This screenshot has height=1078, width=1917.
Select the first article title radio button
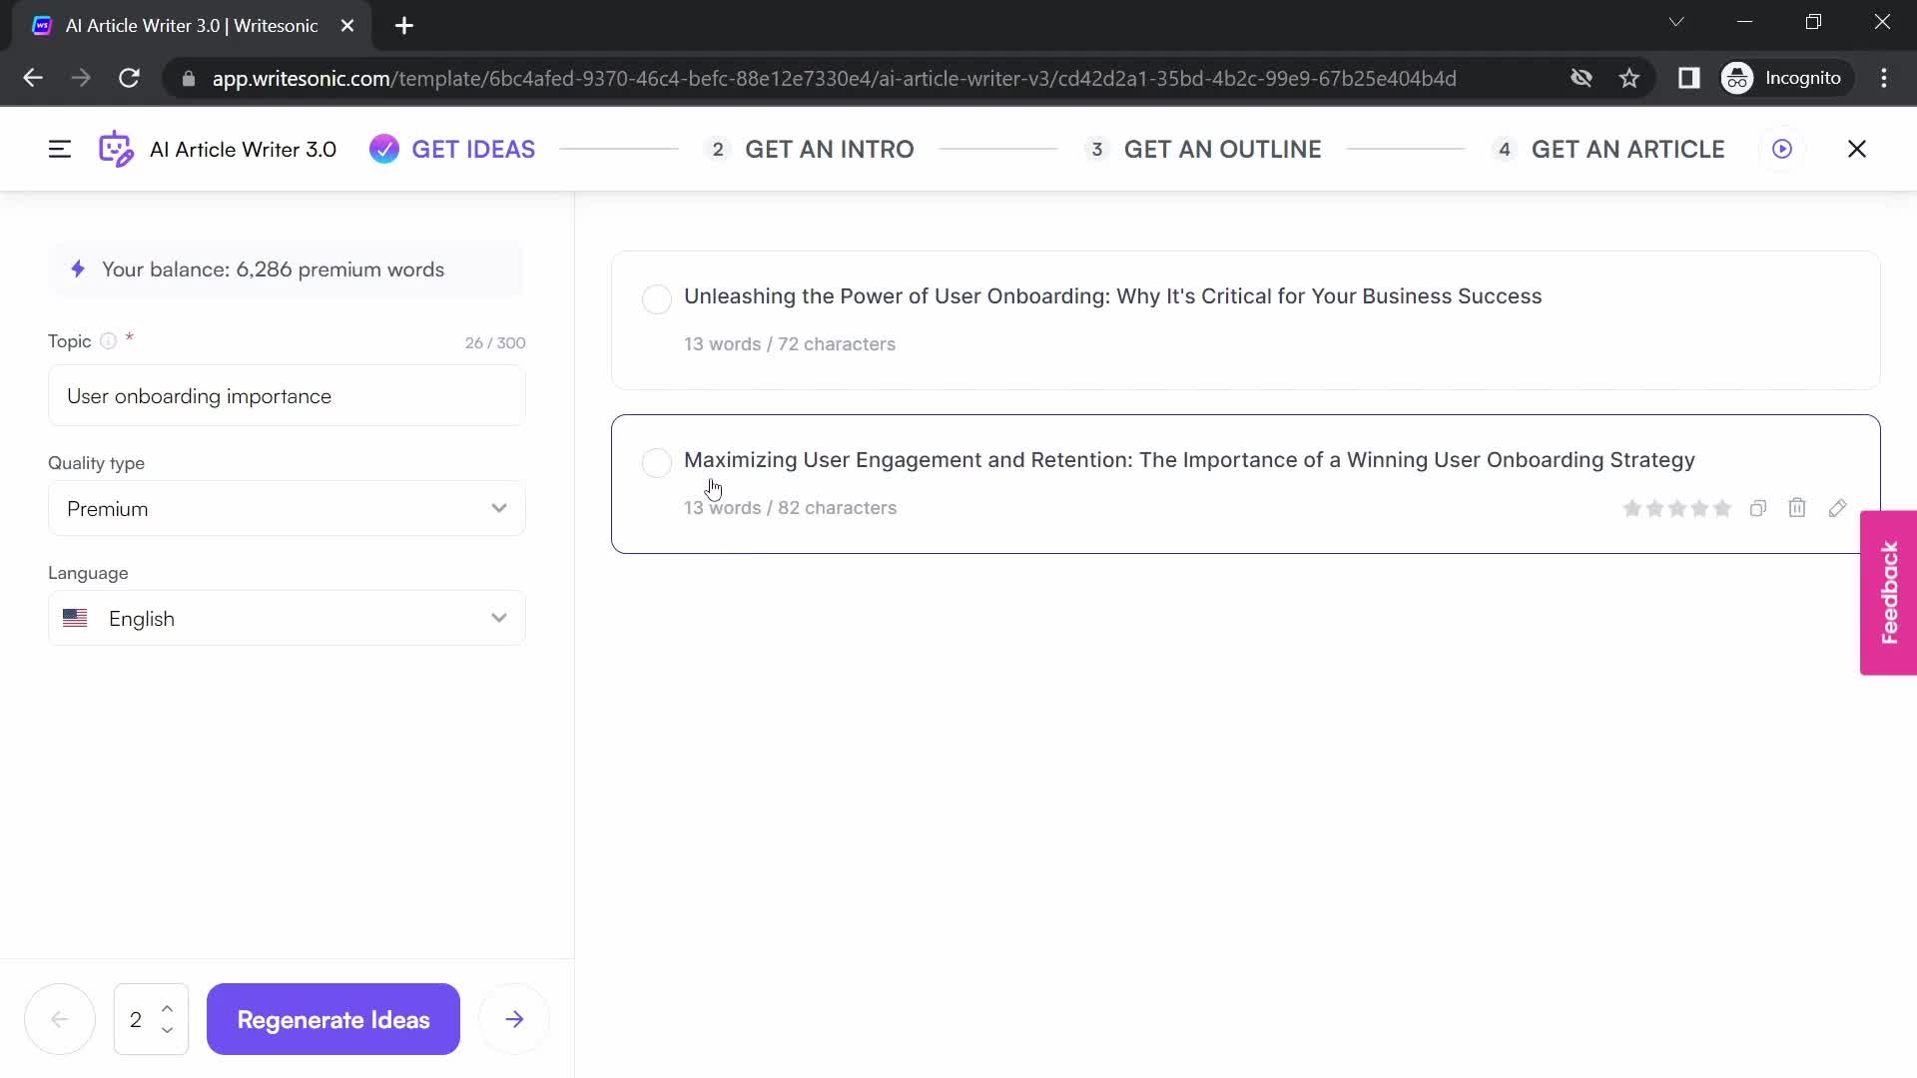tap(657, 296)
